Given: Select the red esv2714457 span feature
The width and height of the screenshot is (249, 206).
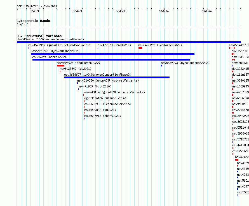Looking at the screenshot, I should (x=232, y=48).
